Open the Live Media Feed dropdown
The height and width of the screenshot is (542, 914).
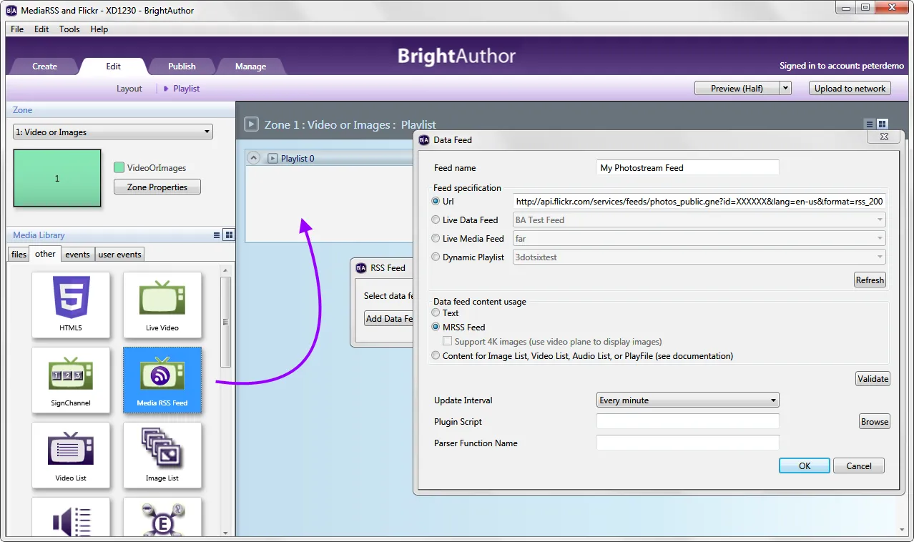coord(699,239)
